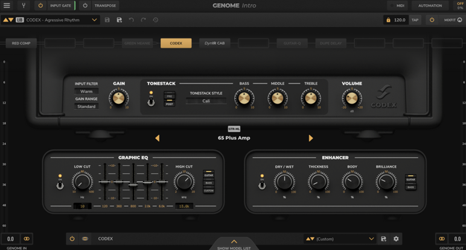Select GUITAR mode in Enhancer
The image size is (466, 250).
pyautogui.click(x=410, y=179)
